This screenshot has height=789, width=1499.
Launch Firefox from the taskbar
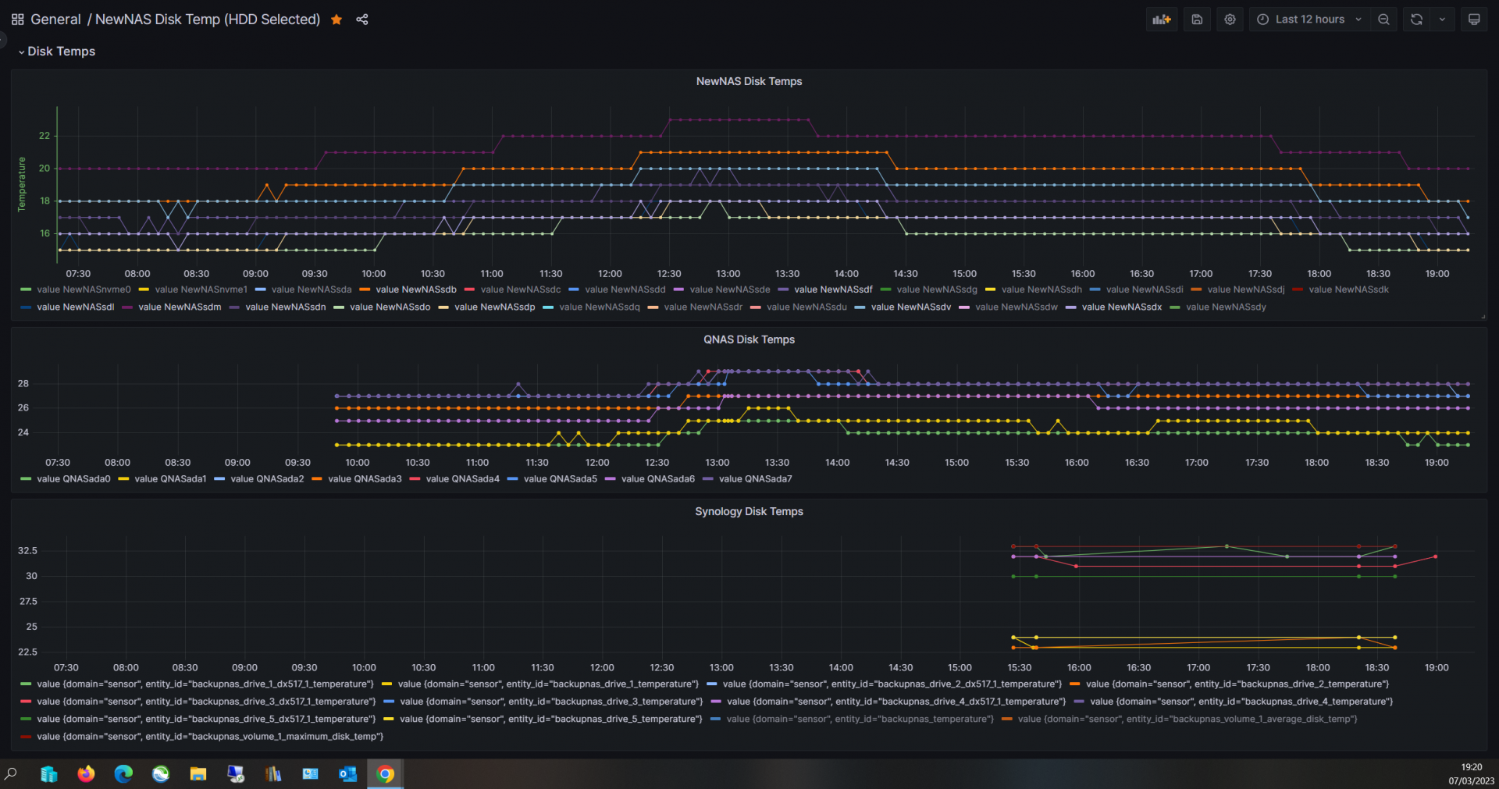[86, 774]
